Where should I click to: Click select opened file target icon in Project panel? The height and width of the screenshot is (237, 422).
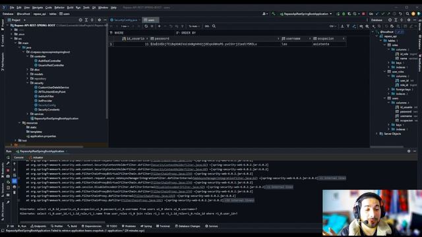point(80,20)
